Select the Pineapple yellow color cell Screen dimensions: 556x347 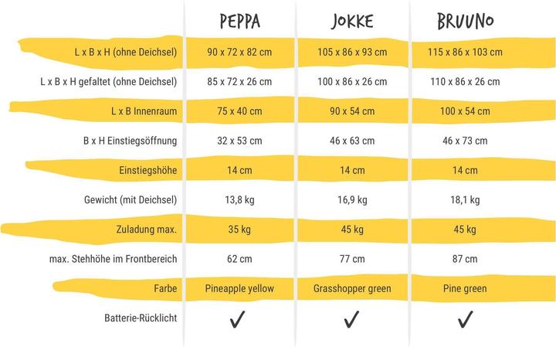click(x=239, y=288)
